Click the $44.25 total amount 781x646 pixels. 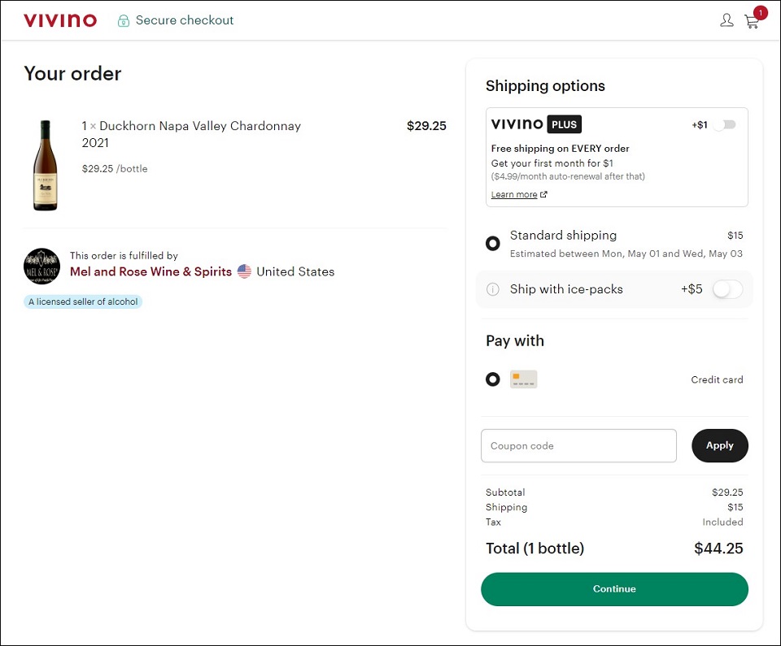[718, 548]
